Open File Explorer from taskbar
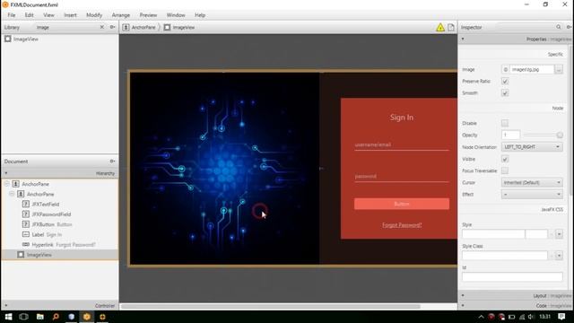 (x=39, y=317)
